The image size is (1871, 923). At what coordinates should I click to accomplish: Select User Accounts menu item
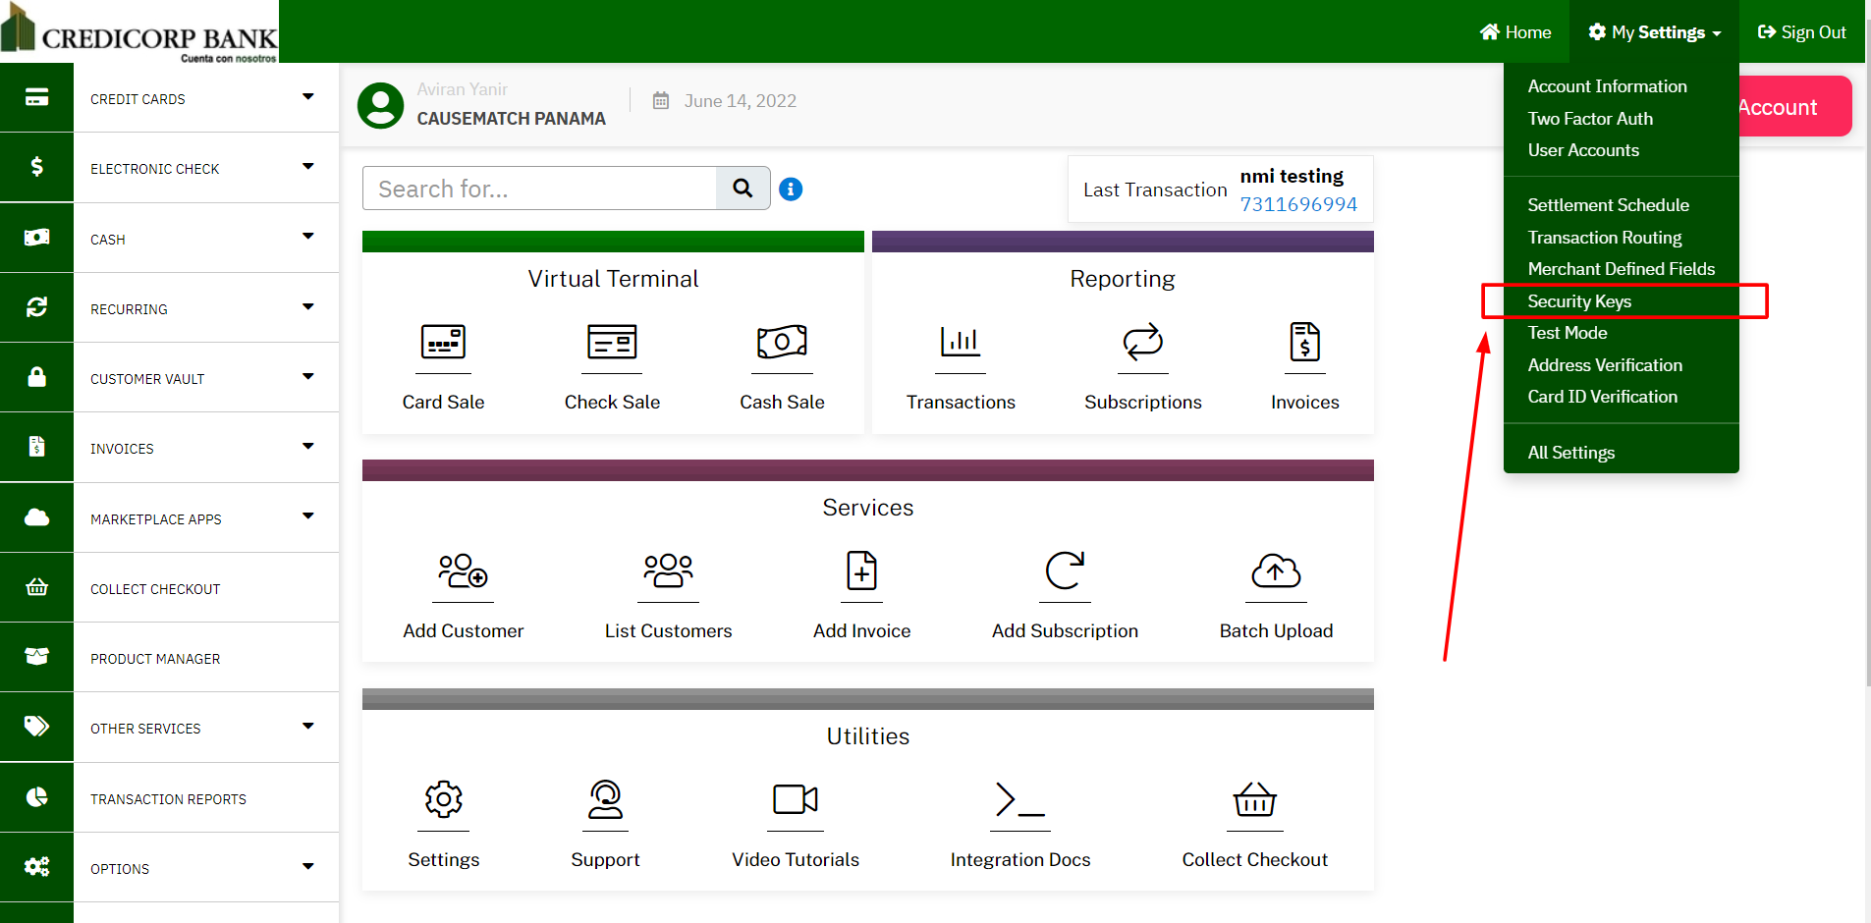point(1583,150)
